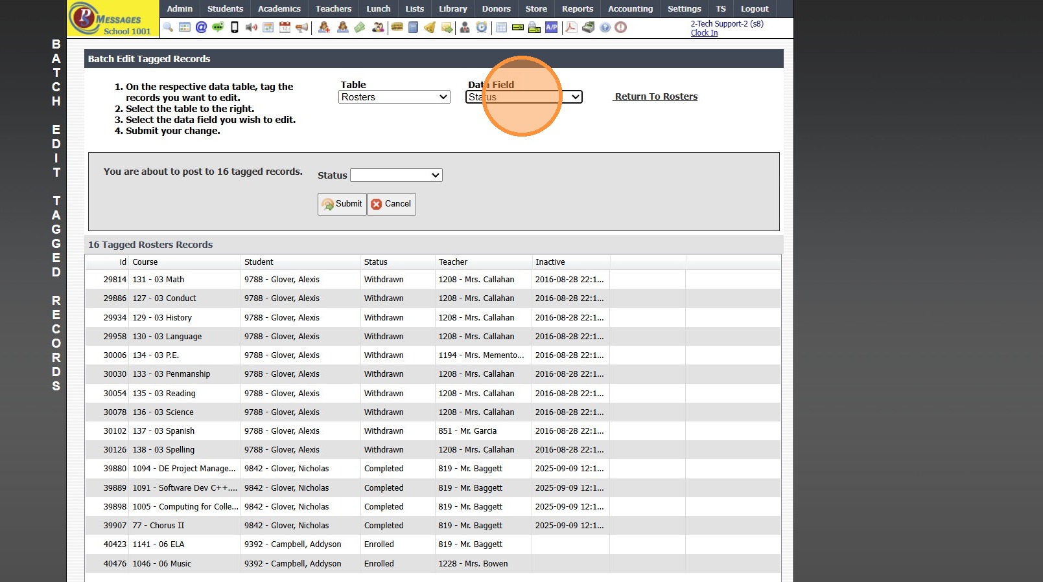This screenshot has height=582, width=1043.
Task: Open the Store menu
Action: [536, 8]
